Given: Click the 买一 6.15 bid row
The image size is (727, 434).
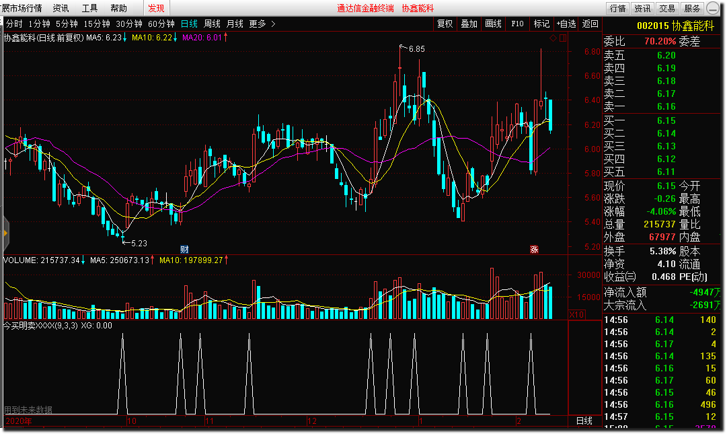Looking at the screenshot, I should [662, 120].
